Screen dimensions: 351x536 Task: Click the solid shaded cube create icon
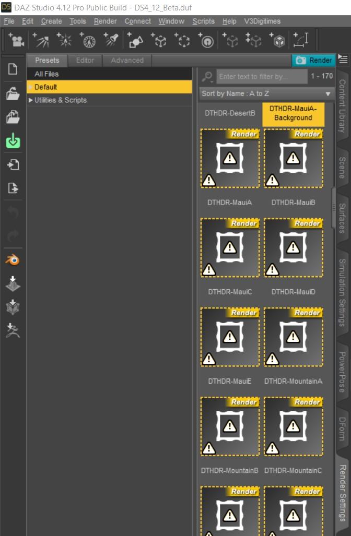pyautogui.click(x=277, y=40)
